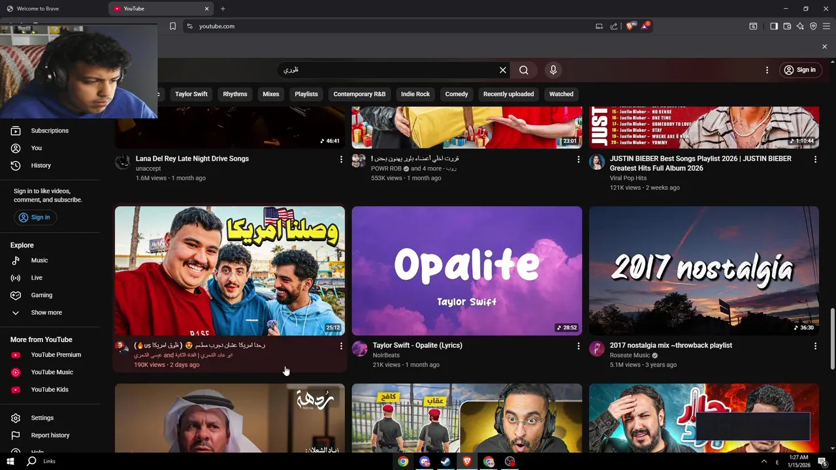
Task: Open NoirBeats channel avatar
Action: tap(360, 349)
